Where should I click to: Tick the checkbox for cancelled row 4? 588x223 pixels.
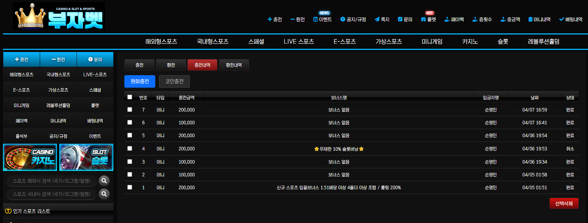[130, 149]
